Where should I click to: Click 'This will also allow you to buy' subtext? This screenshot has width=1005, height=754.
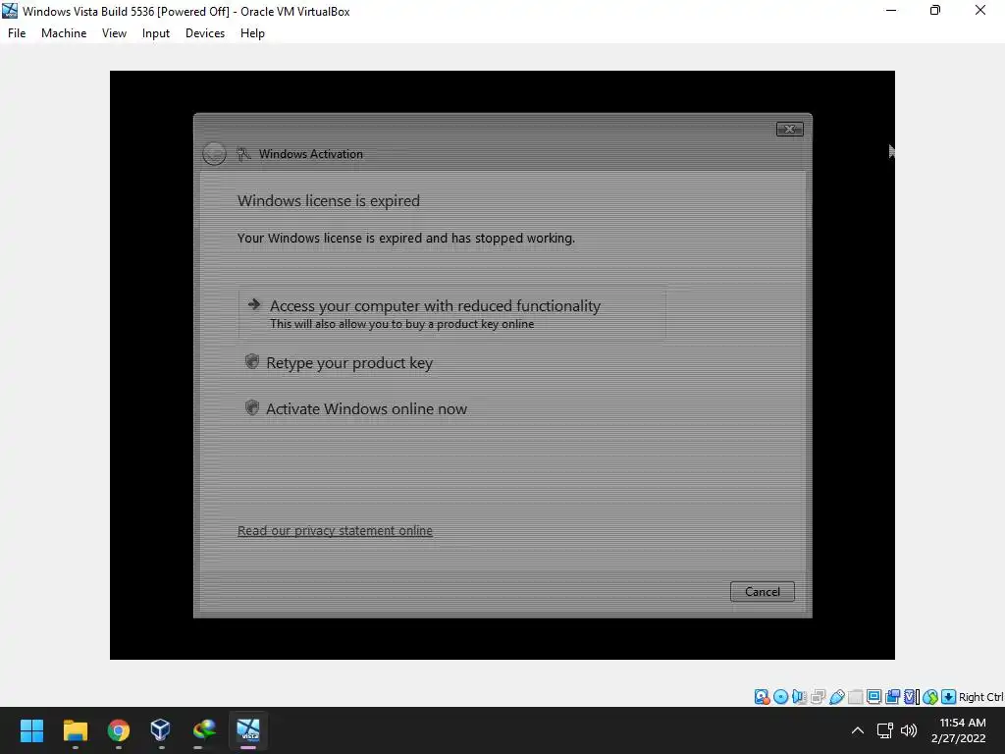pyautogui.click(x=401, y=324)
